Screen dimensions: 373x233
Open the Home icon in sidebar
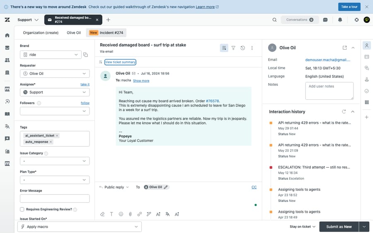point(7,36)
